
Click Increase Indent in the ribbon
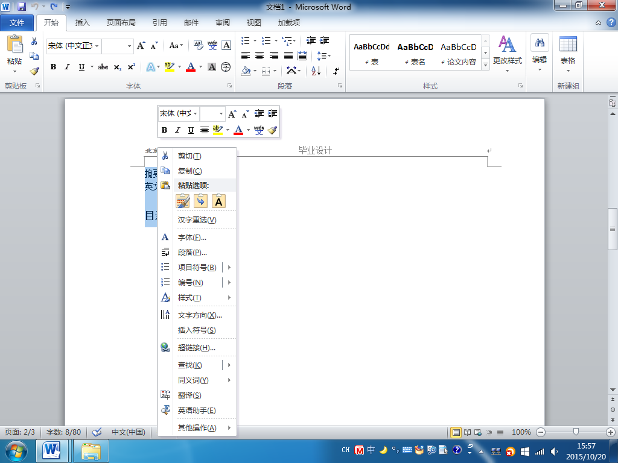tap(324, 40)
